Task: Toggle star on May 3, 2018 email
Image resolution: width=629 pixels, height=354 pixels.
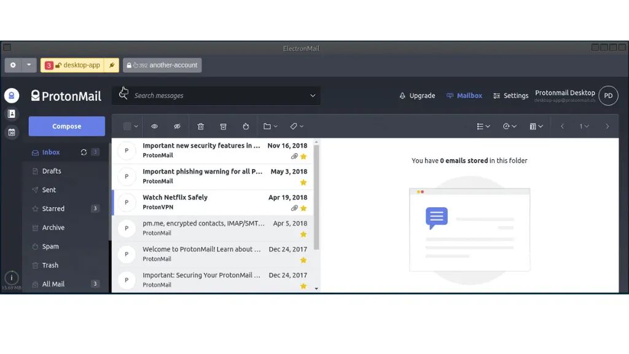Action: click(x=303, y=182)
